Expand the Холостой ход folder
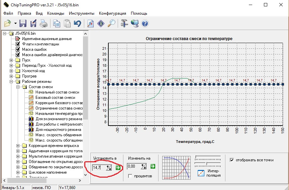 pyautogui.click(x=11, y=71)
